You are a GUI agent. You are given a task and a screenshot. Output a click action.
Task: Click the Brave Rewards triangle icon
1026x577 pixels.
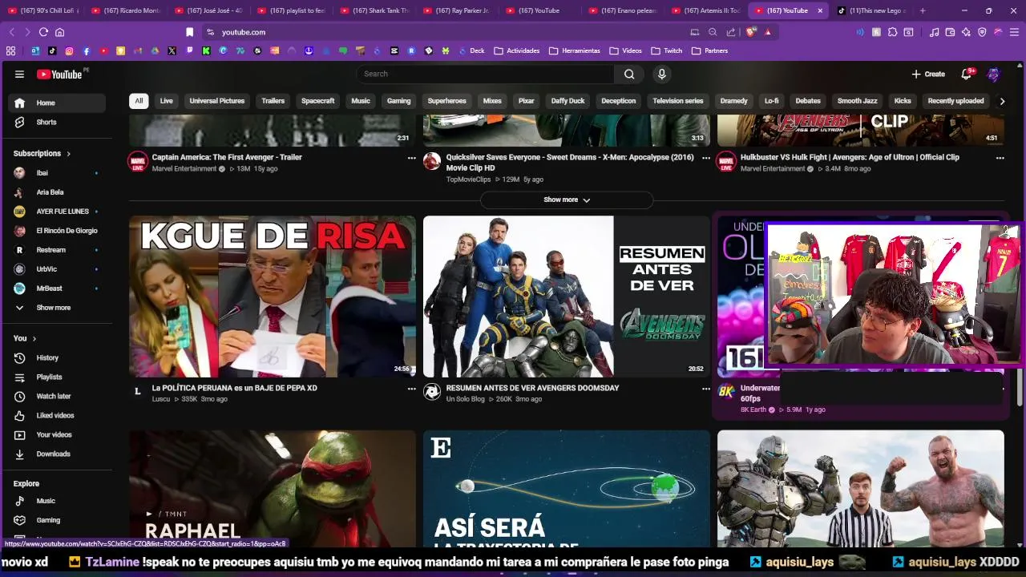pos(768,32)
